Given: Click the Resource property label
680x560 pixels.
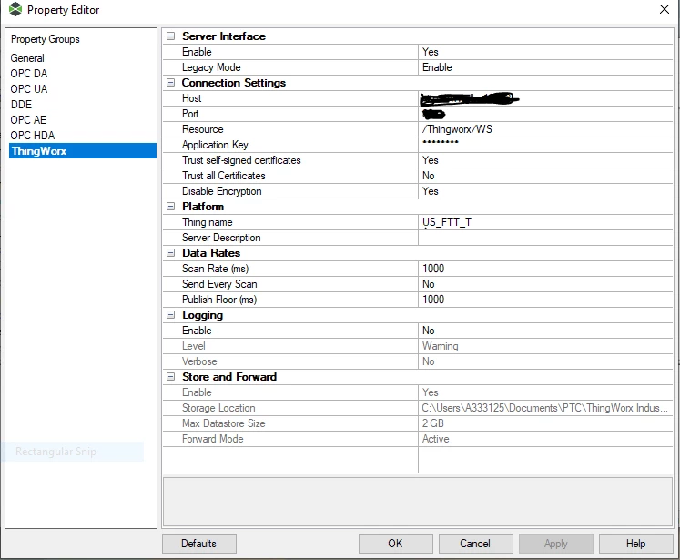Looking at the screenshot, I should tap(202, 129).
